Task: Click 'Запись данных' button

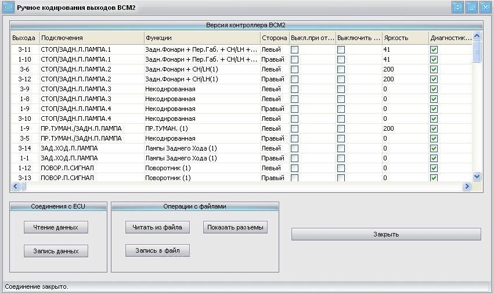Action: (56, 251)
